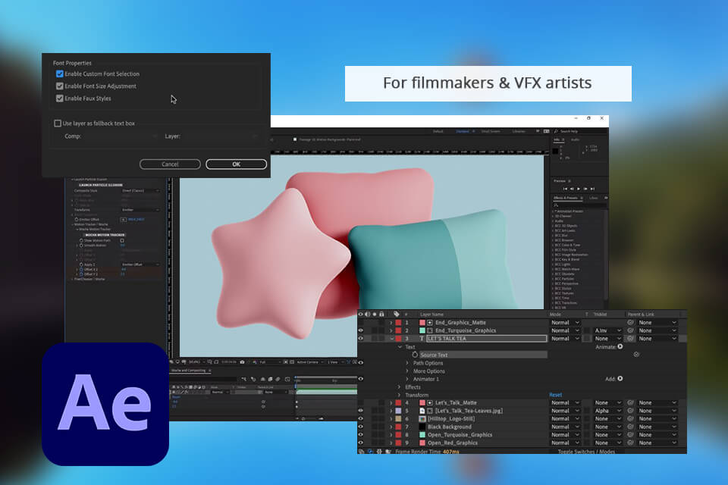Click the Animate arrow button in the Text row
The height and width of the screenshot is (485, 728).
click(x=620, y=346)
